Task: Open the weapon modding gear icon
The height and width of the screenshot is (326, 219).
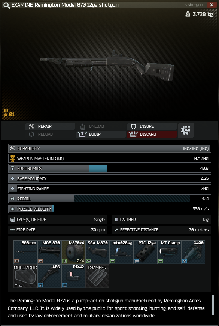Action: coord(186,130)
